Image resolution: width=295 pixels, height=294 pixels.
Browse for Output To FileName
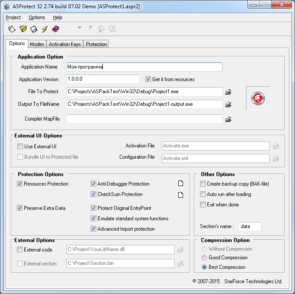click(x=228, y=105)
